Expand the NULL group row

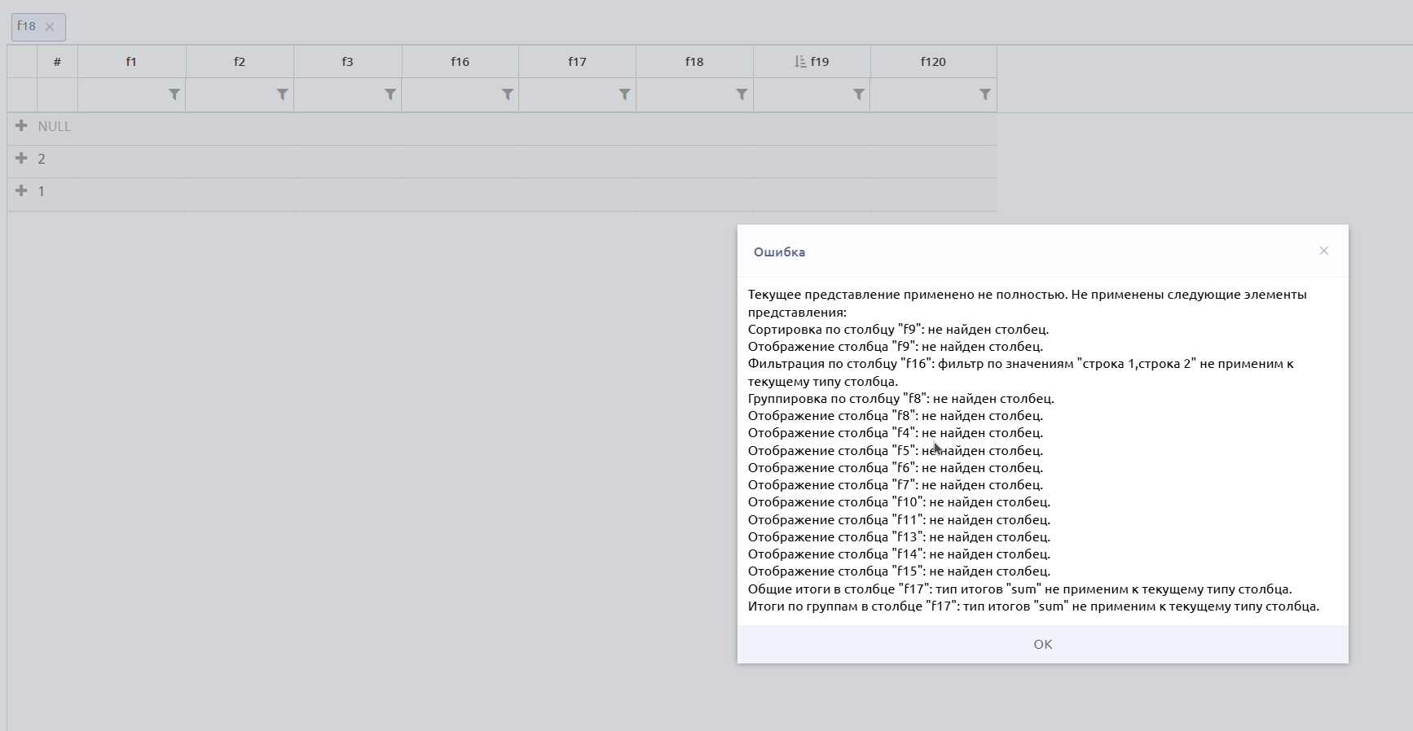pyautogui.click(x=21, y=126)
